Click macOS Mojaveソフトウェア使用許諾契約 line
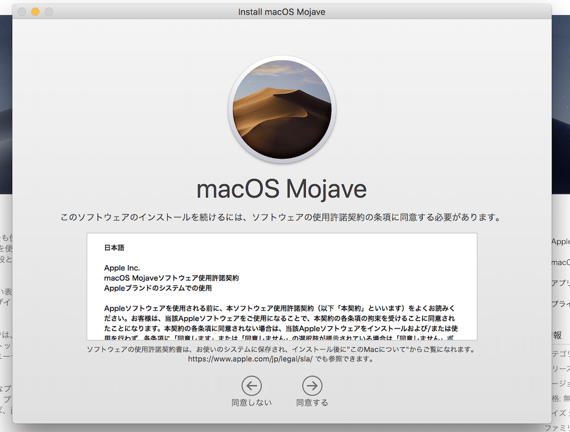 click(171, 278)
